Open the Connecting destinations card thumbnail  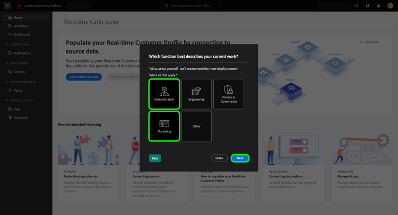[x=293, y=149]
